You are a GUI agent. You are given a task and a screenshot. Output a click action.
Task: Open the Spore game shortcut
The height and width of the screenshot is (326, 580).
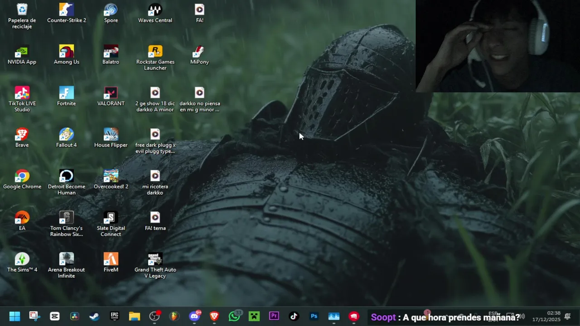[111, 13]
